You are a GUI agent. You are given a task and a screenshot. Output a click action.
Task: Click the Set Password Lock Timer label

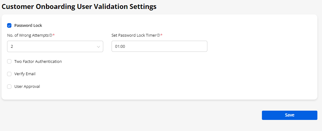click(134, 35)
